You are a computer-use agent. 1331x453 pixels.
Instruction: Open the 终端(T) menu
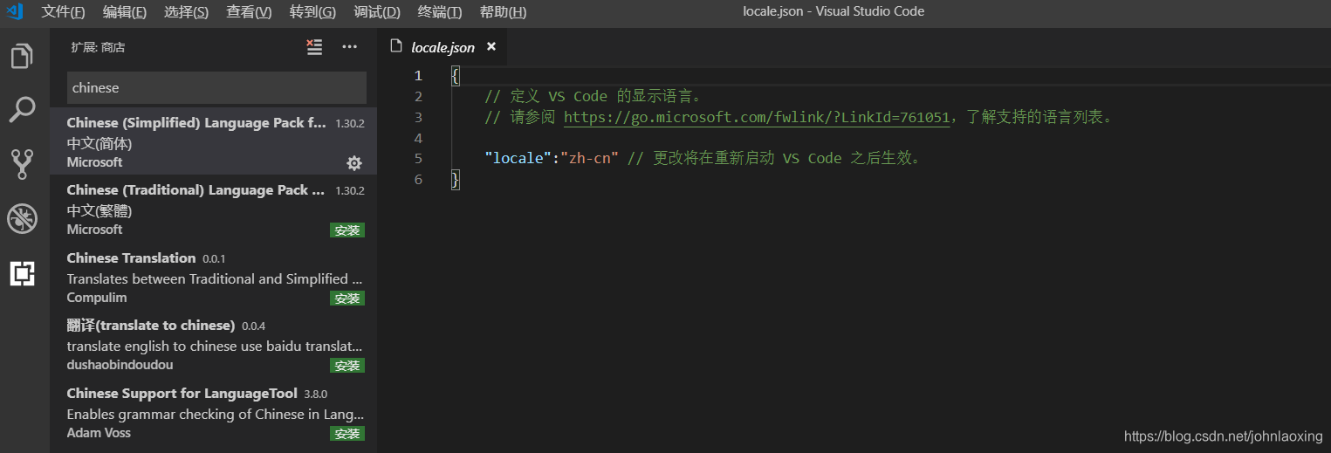(440, 11)
